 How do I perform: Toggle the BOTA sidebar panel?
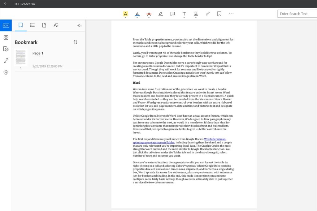[x=6, y=25]
